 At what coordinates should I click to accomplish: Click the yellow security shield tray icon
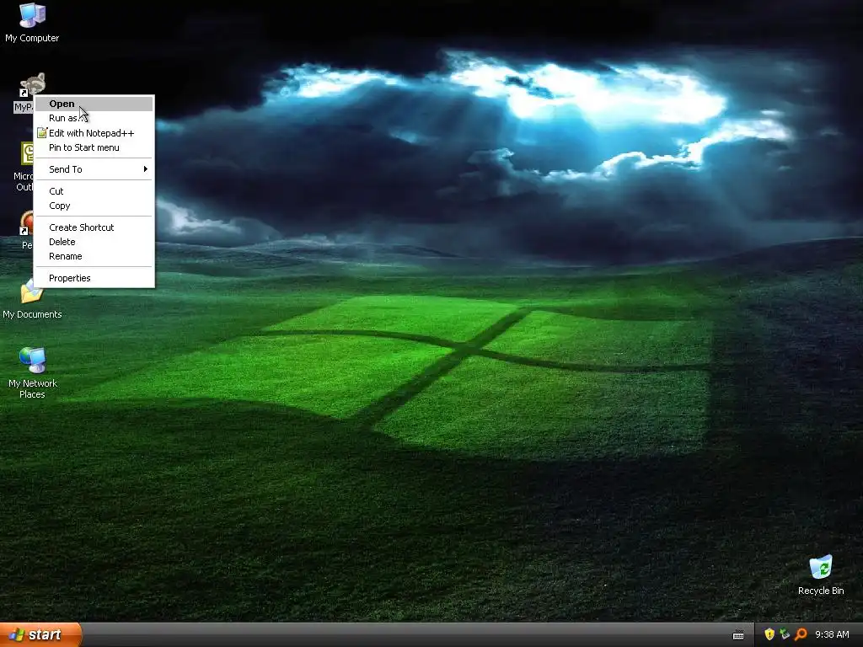[x=769, y=634]
